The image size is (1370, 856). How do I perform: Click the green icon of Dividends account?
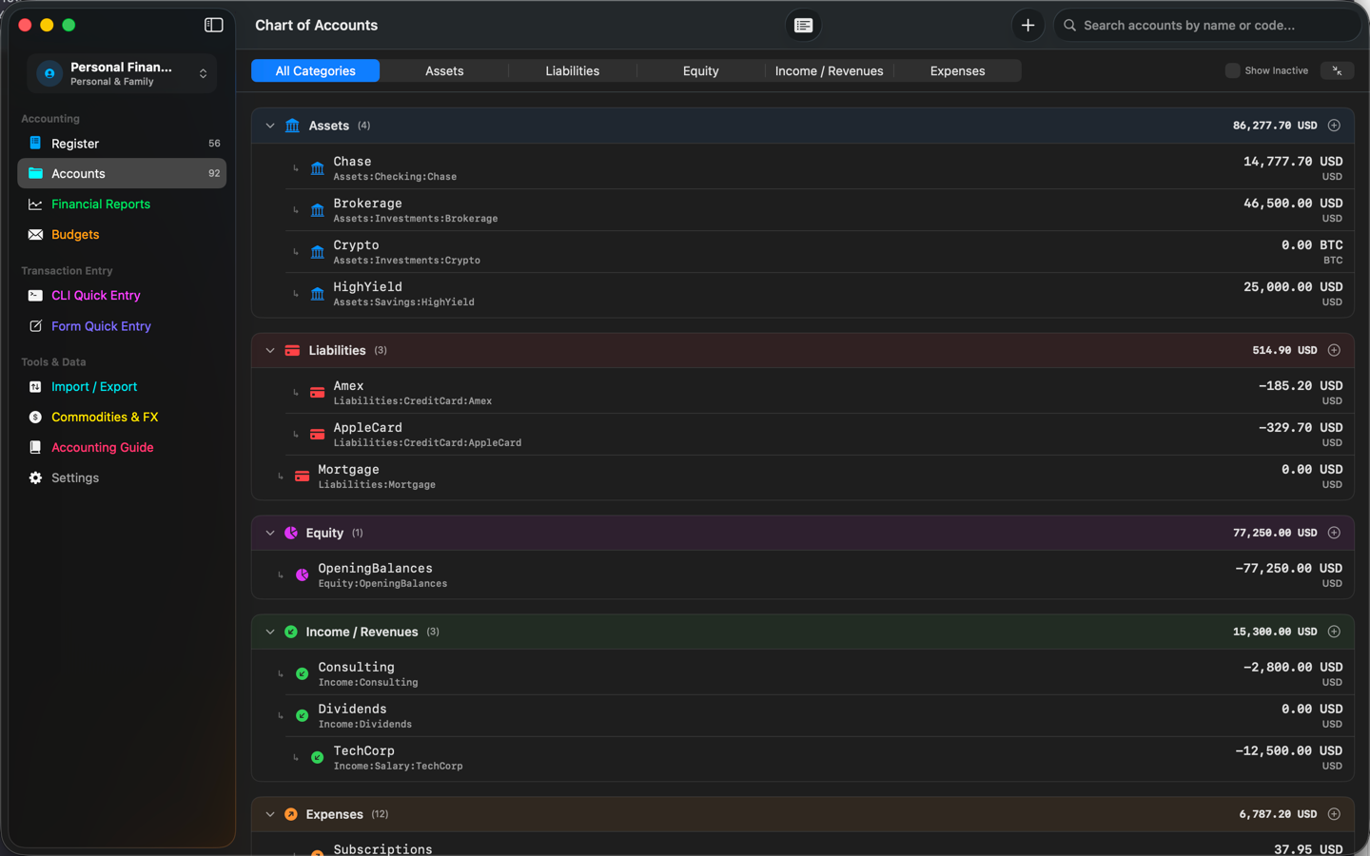tap(302, 715)
